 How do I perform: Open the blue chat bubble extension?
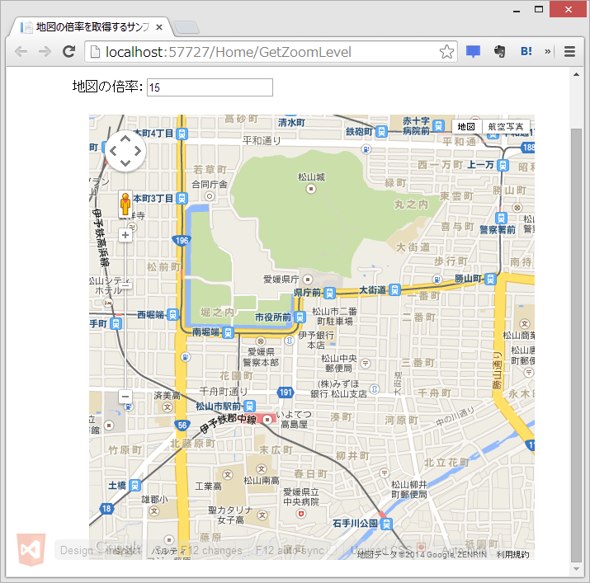473,51
